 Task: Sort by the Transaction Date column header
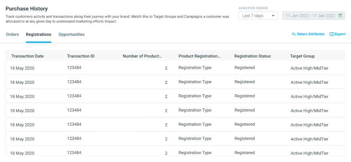click(28, 56)
